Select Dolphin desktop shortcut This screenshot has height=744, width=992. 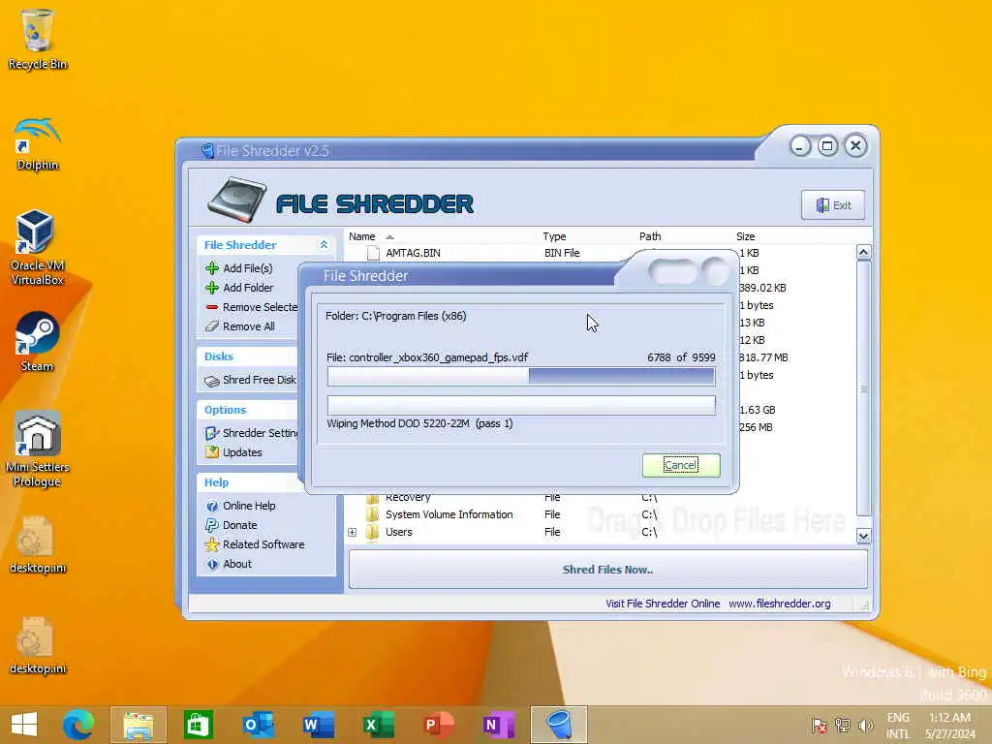pyautogui.click(x=38, y=144)
